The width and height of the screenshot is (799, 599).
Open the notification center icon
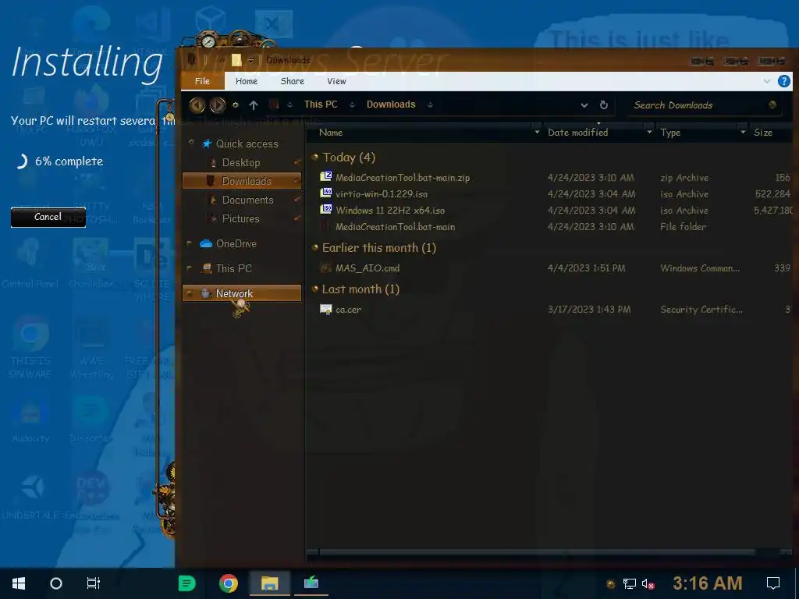pyautogui.click(x=773, y=583)
